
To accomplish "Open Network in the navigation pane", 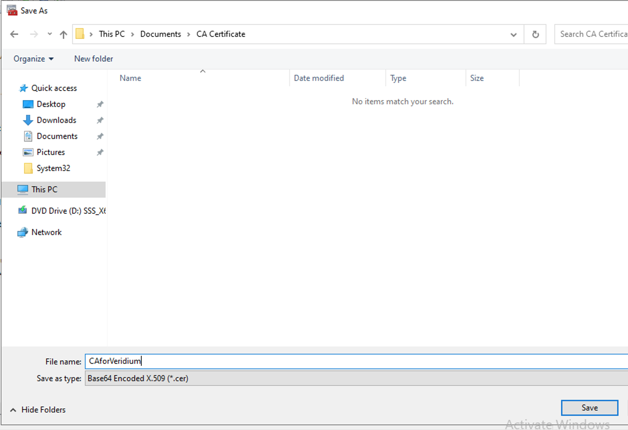I will (46, 232).
